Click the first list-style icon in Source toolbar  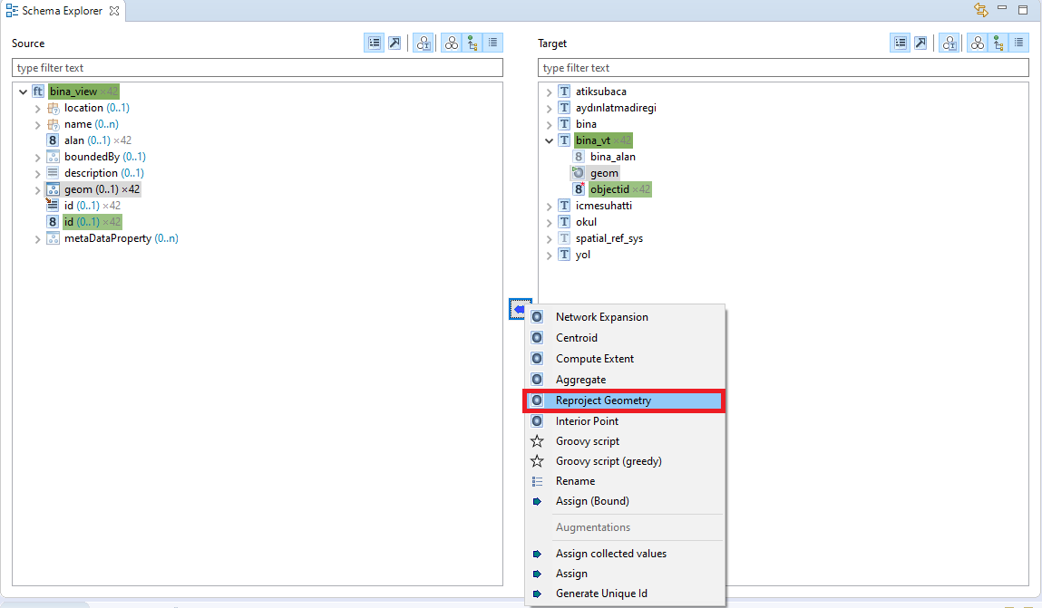(375, 43)
